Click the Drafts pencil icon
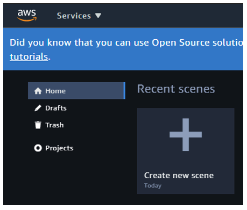 [38, 108]
